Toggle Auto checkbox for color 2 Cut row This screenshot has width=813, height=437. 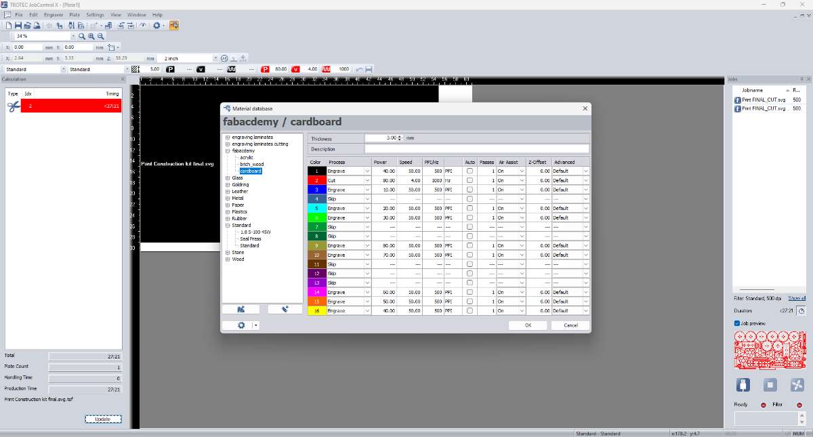coord(470,181)
